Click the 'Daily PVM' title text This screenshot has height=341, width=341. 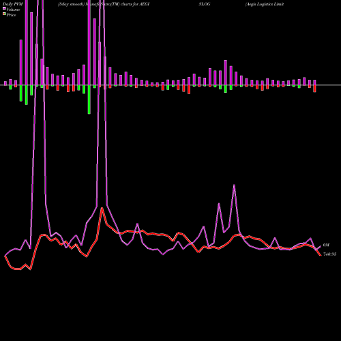[13, 4]
